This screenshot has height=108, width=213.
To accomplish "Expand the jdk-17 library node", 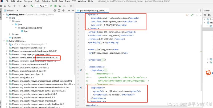I will click(x=7, y=44).
